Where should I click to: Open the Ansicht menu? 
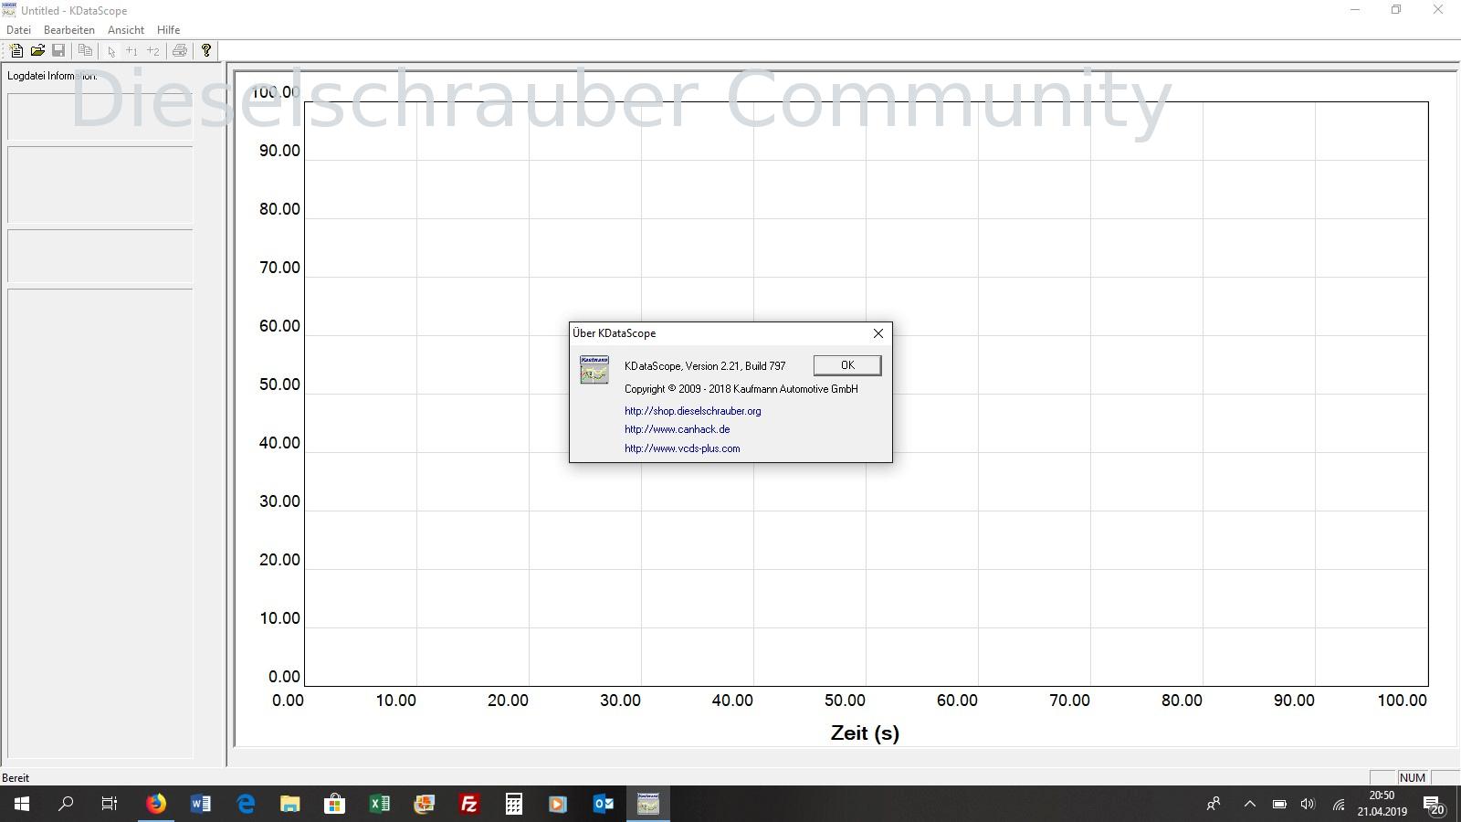126,30
